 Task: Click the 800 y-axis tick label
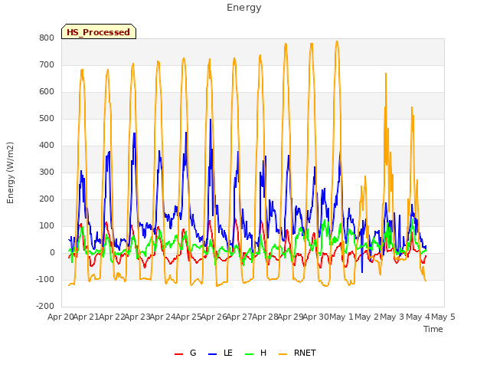47,38
